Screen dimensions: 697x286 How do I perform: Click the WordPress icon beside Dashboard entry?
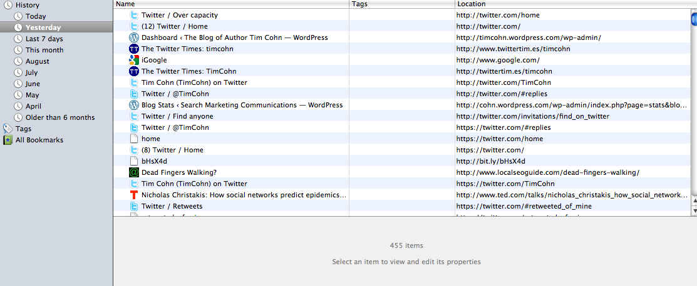(x=133, y=37)
